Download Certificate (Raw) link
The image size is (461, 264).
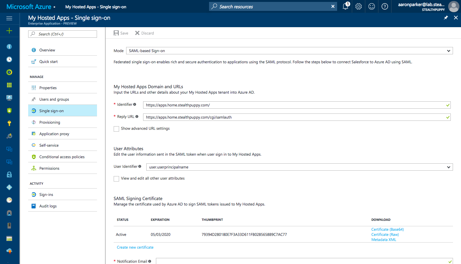(385, 235)
